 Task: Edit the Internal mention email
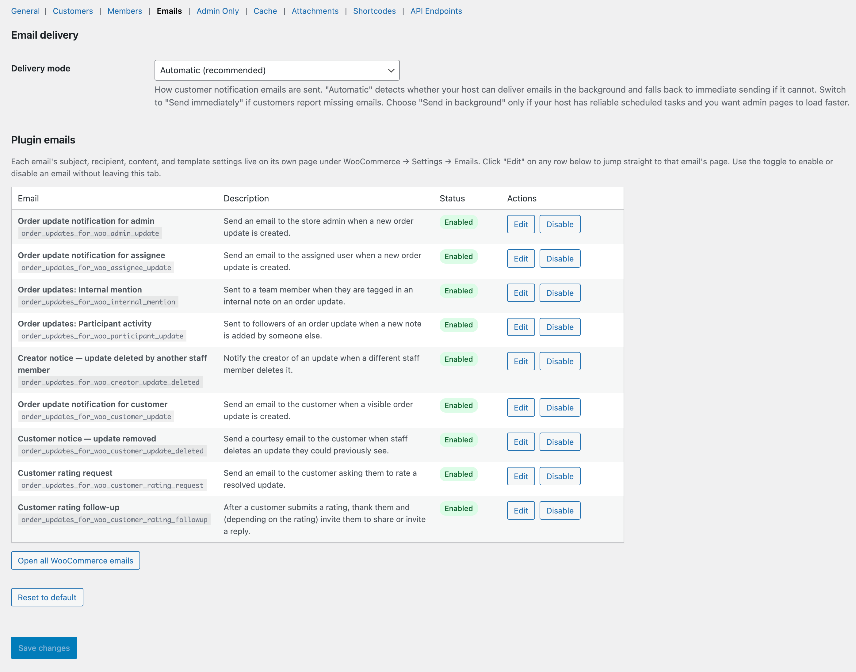tap(521, 293)
